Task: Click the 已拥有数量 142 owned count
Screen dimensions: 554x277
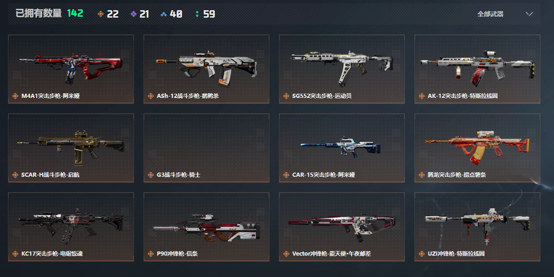Action: click(49, 14)
